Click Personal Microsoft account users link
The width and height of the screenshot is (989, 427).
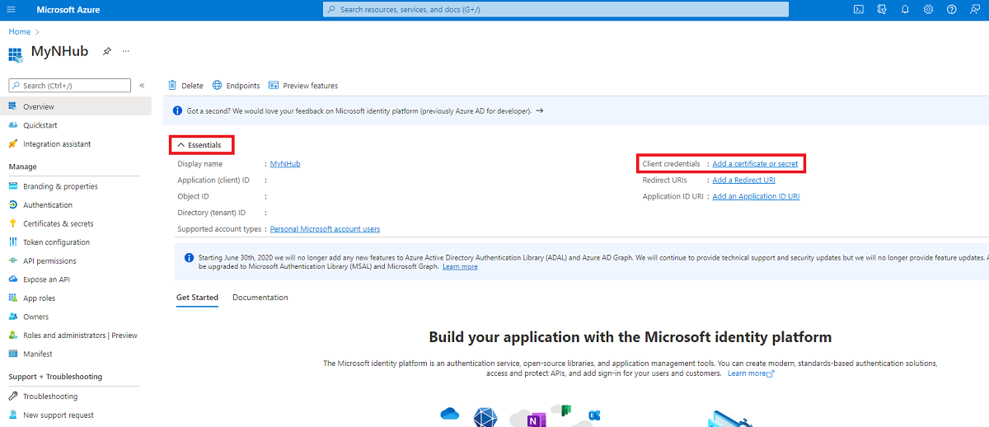tap(325, 229)
